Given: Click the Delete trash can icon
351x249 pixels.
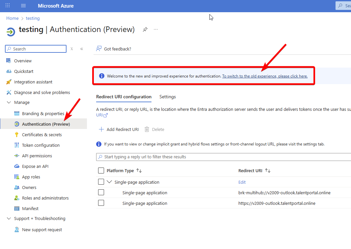Looking at the screenshot, I should (147, 129).
